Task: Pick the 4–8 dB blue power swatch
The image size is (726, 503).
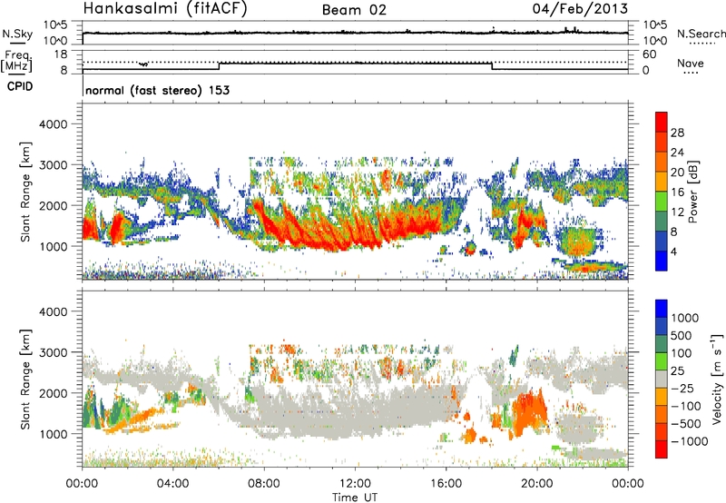Action: (662, 242)
